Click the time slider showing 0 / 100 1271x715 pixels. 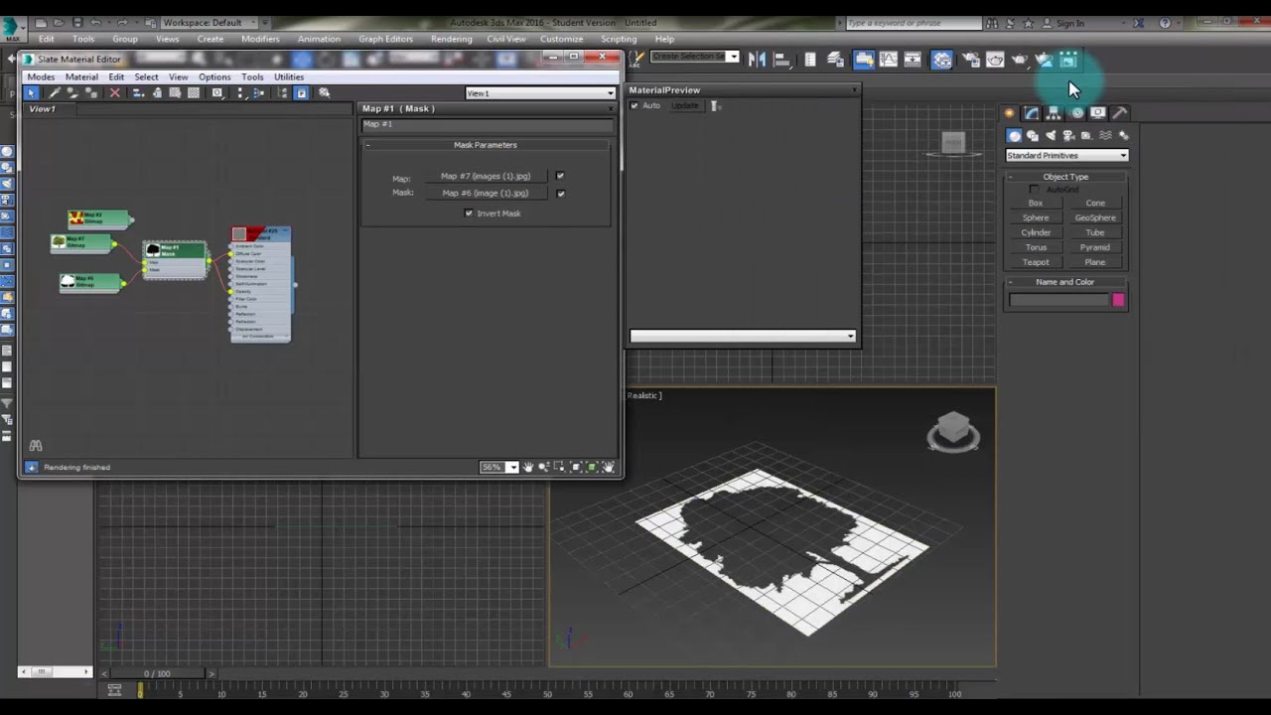click(x=157, y=673)
